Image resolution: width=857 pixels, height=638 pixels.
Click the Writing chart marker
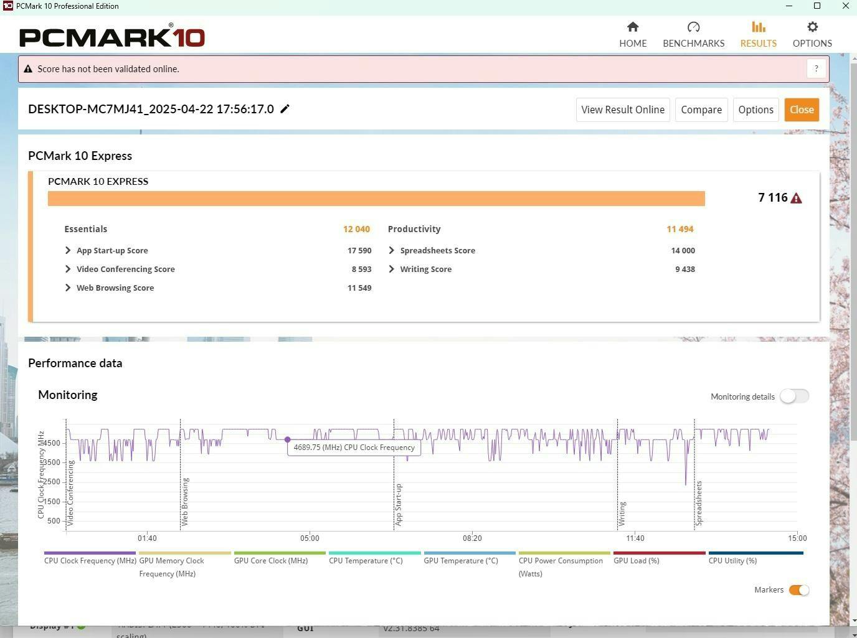coord(622,514)
